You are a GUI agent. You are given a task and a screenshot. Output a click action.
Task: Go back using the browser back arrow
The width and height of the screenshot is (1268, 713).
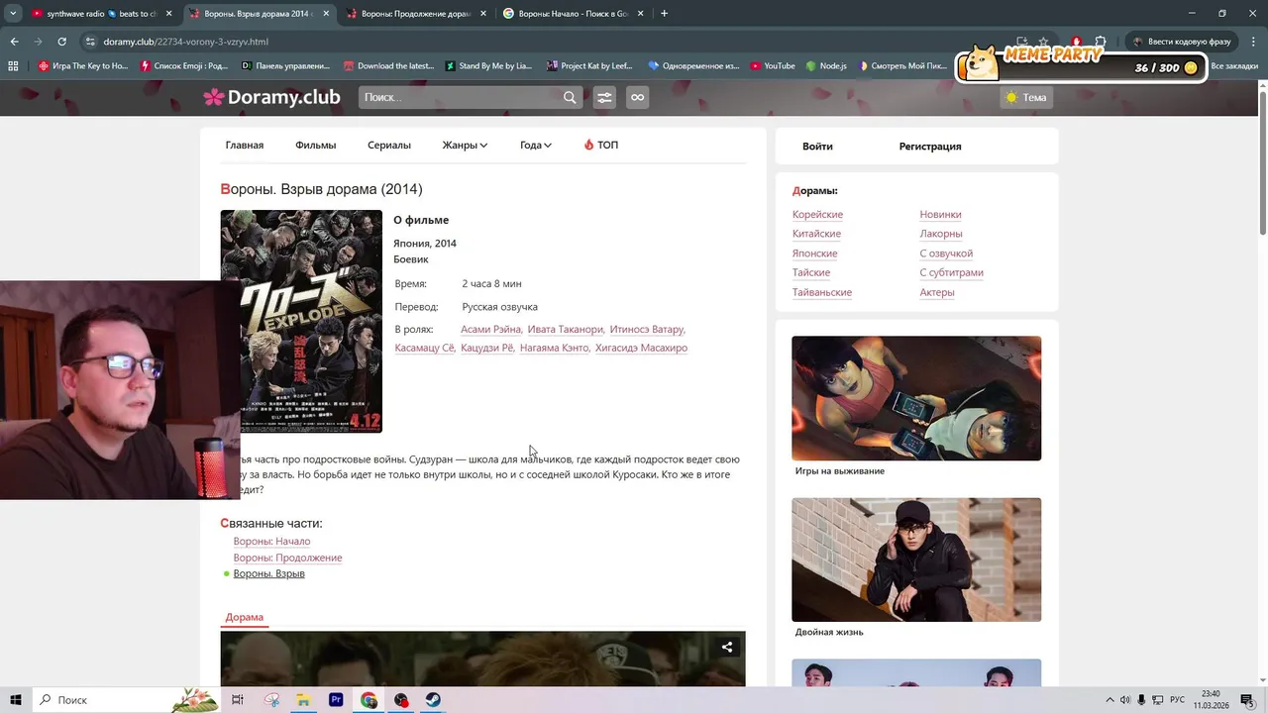coord(14,42)
